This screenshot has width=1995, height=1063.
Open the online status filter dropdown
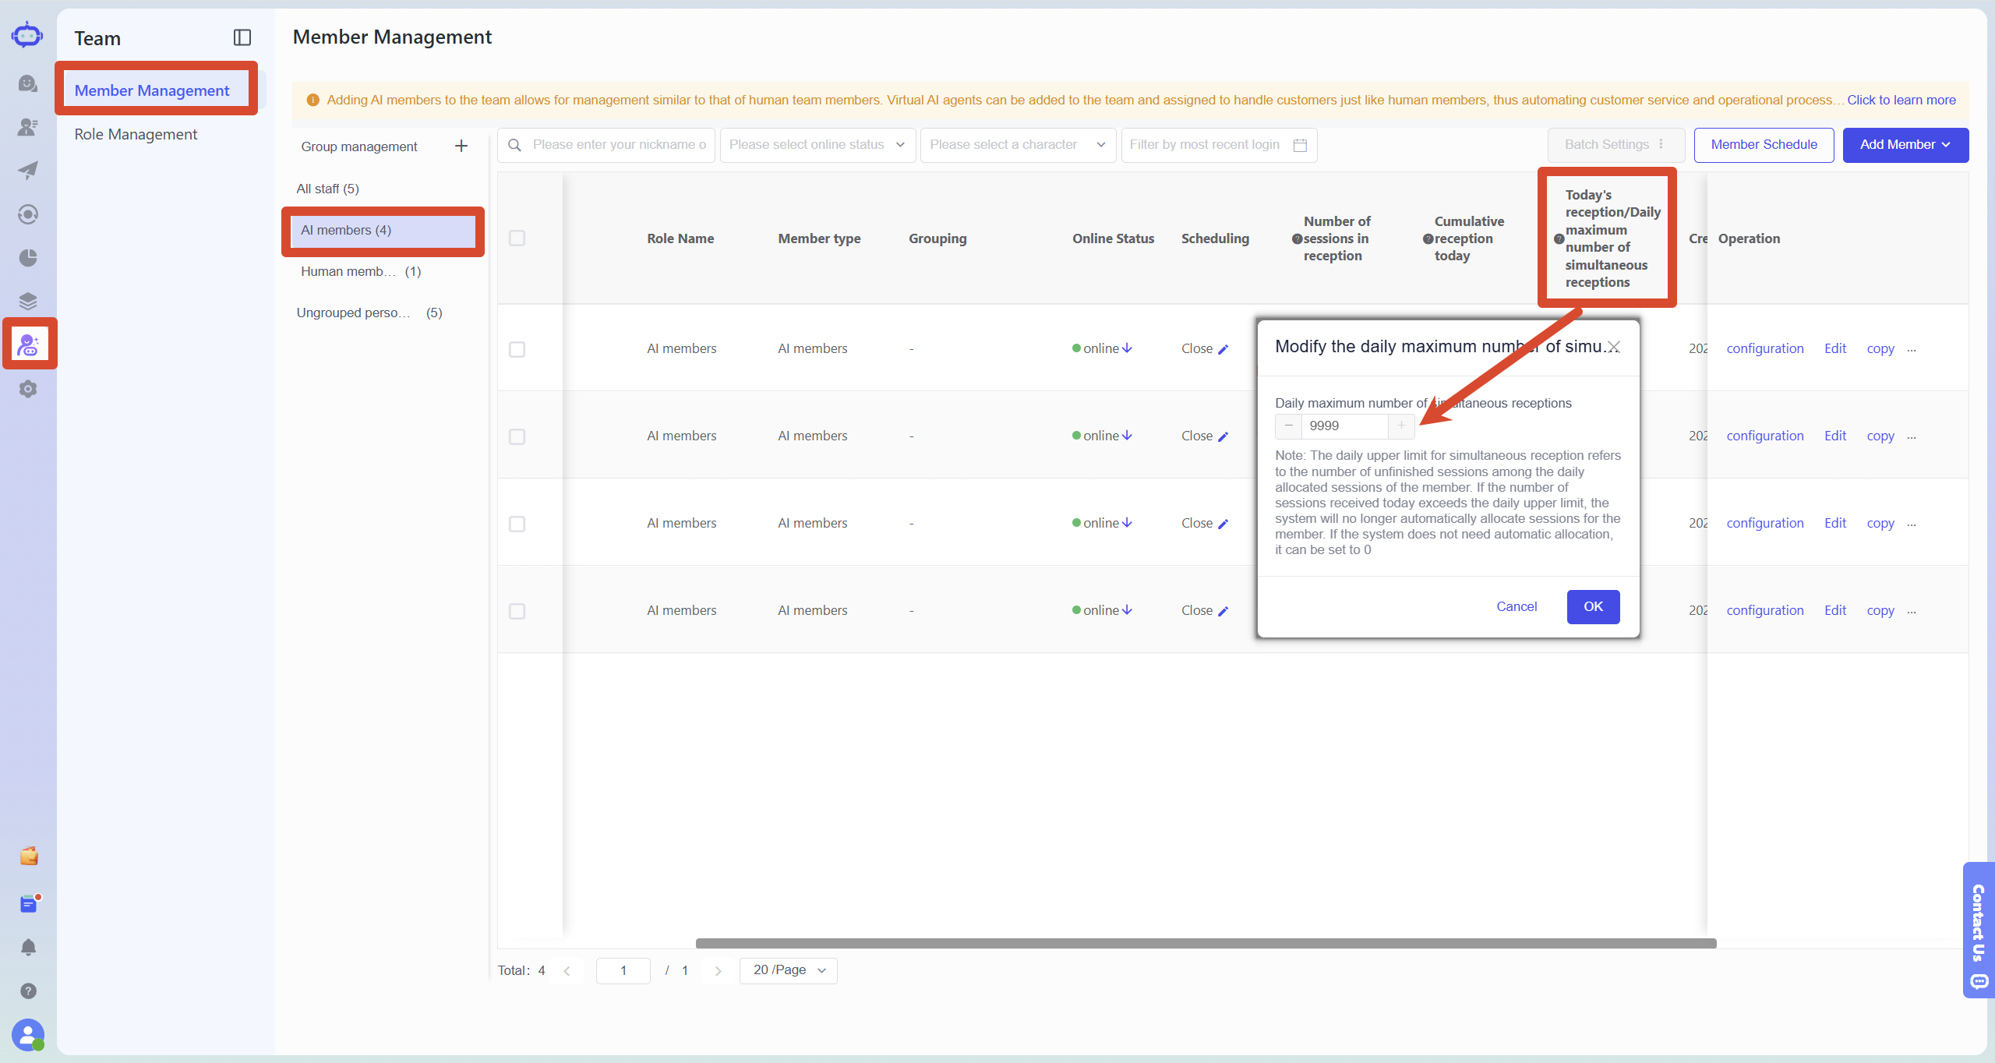click(817, 145)
